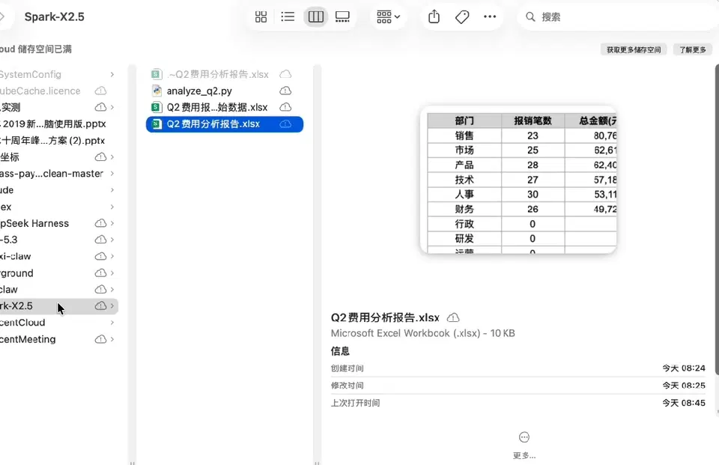Expand the centMeeting folder chevron
The height and width of the screenshot is (465, 719).
[x=112, y=339]
